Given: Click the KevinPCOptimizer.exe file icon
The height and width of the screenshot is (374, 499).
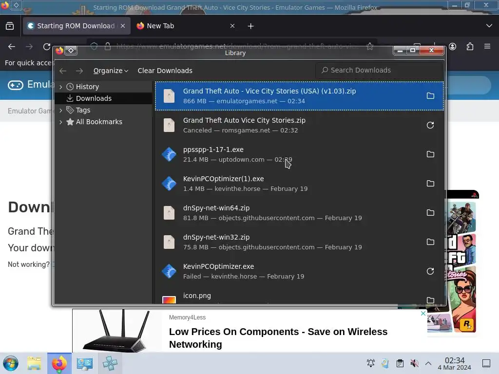Looking at the screenshot, I should [x=169, y=271].
